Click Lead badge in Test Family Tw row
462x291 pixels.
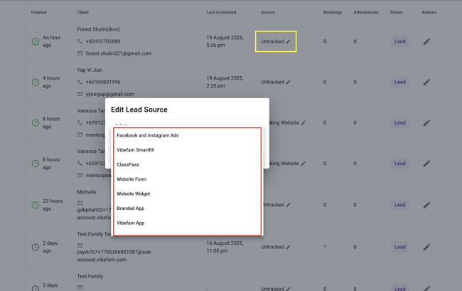tap(400, 247)
